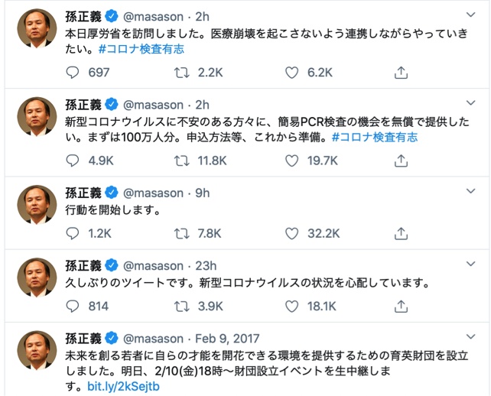Reply to the PCR検査 tweet with 4.9K replies
The height and width of the screenshot is (396, 491).
[x=73, y=161]
